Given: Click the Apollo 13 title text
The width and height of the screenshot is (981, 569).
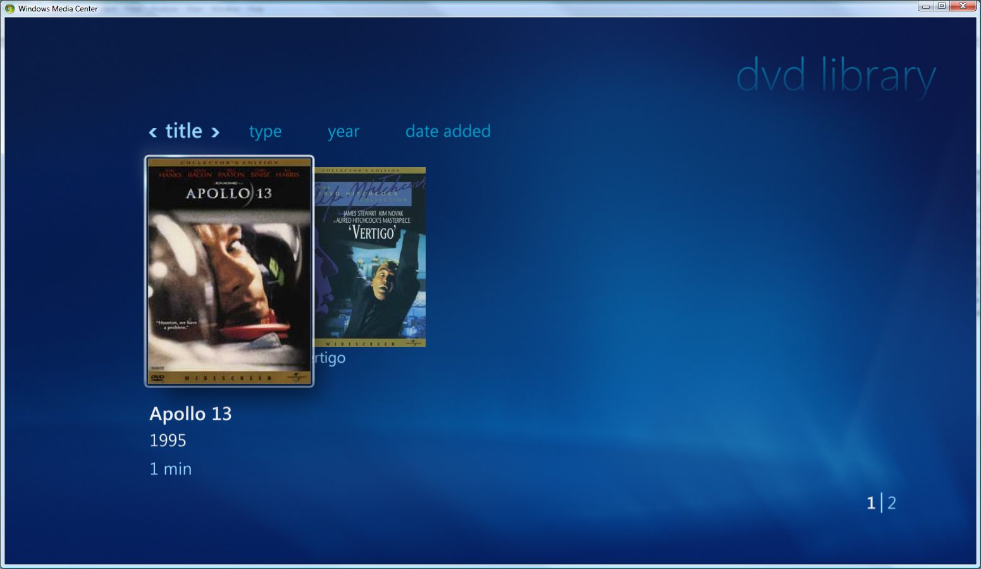Looking at the screenshot, I should (190, 414).
